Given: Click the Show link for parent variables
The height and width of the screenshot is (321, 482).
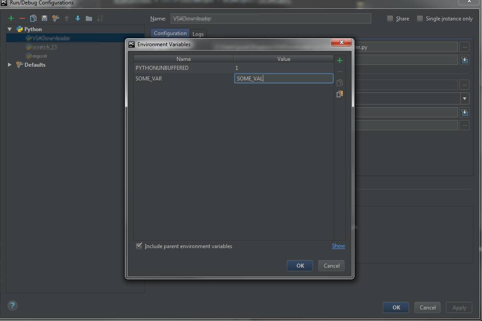Looking at the screenshot, I should (x=338, y=246).
